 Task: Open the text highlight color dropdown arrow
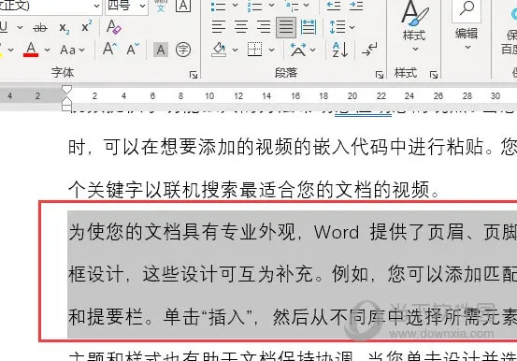[x=10, y=51]
